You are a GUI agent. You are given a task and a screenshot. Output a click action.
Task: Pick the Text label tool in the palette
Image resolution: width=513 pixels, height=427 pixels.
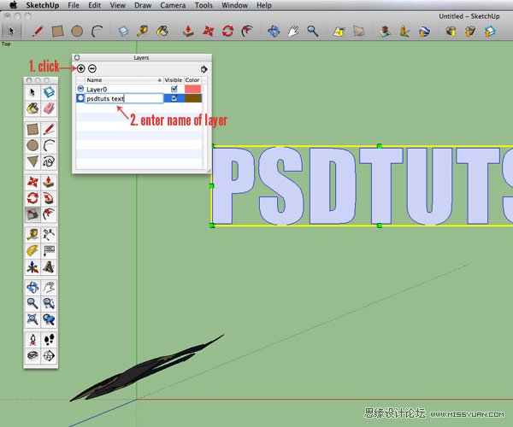pos(49,250)
